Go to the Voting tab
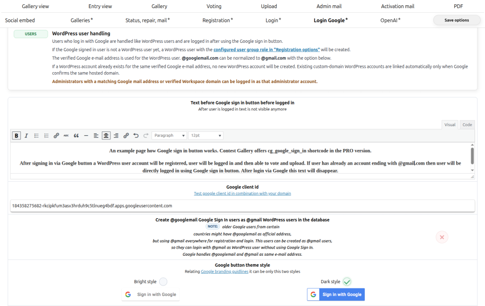The width and height of the screenshot is (485, 306). 214,6
